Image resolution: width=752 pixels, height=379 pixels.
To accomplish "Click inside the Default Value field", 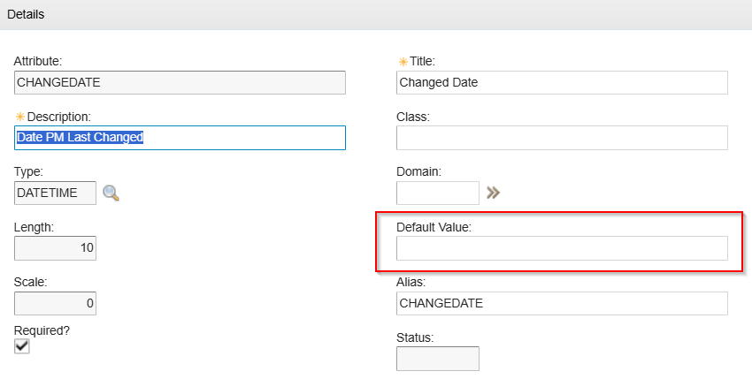I will click(x=562, y=248).
